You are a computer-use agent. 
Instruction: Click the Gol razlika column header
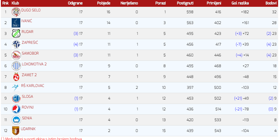[x=240, y=3]
